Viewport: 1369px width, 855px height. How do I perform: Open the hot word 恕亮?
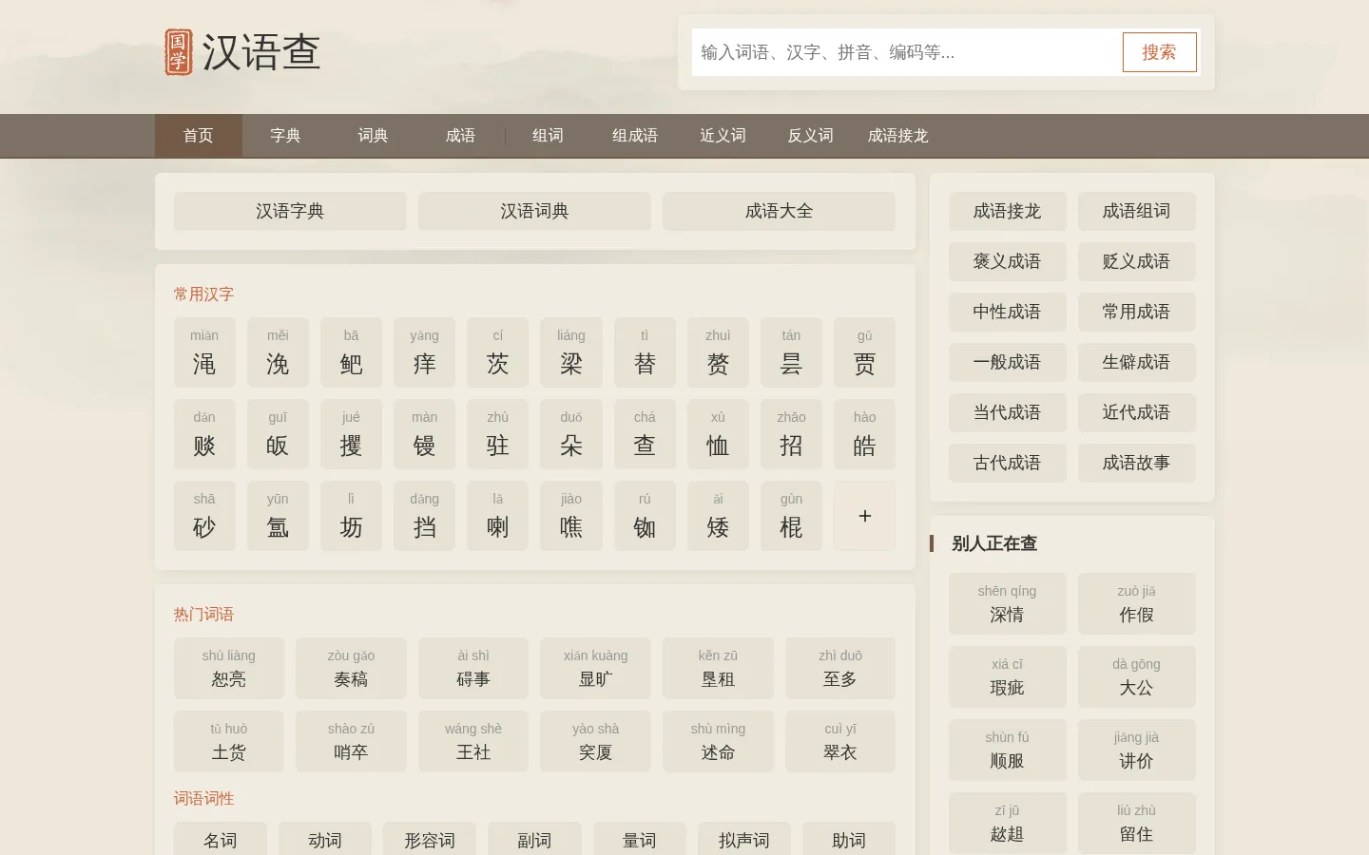(x=229, y=668)
